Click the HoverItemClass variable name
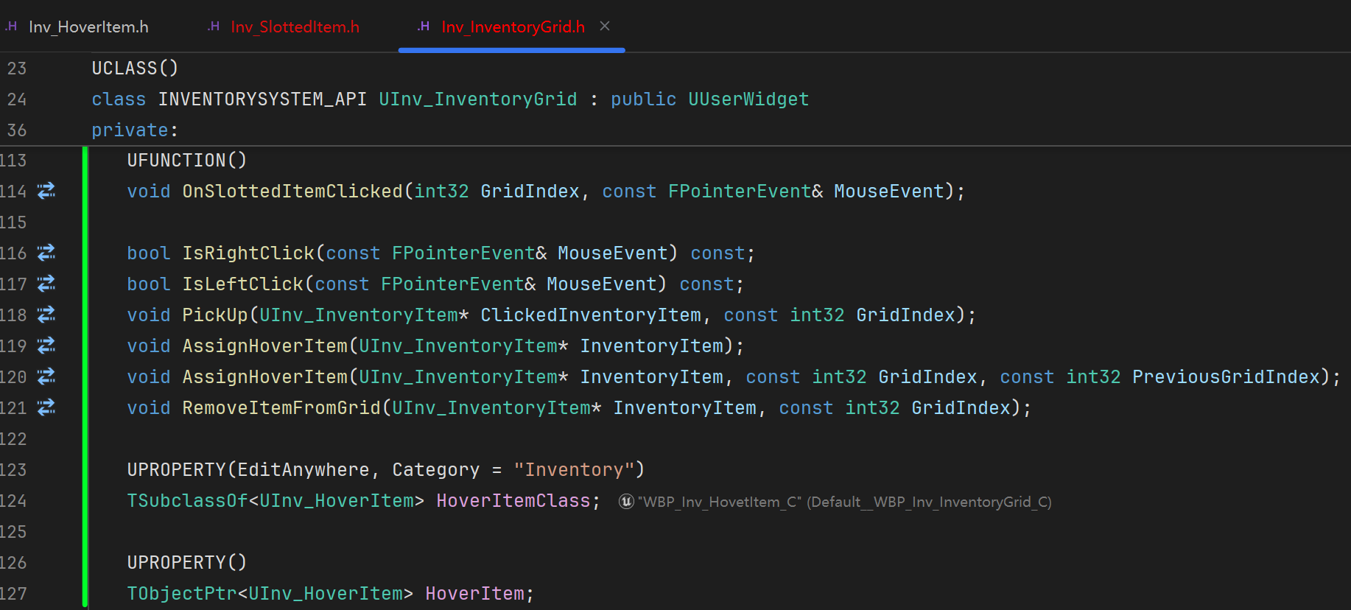 point(513,501)
